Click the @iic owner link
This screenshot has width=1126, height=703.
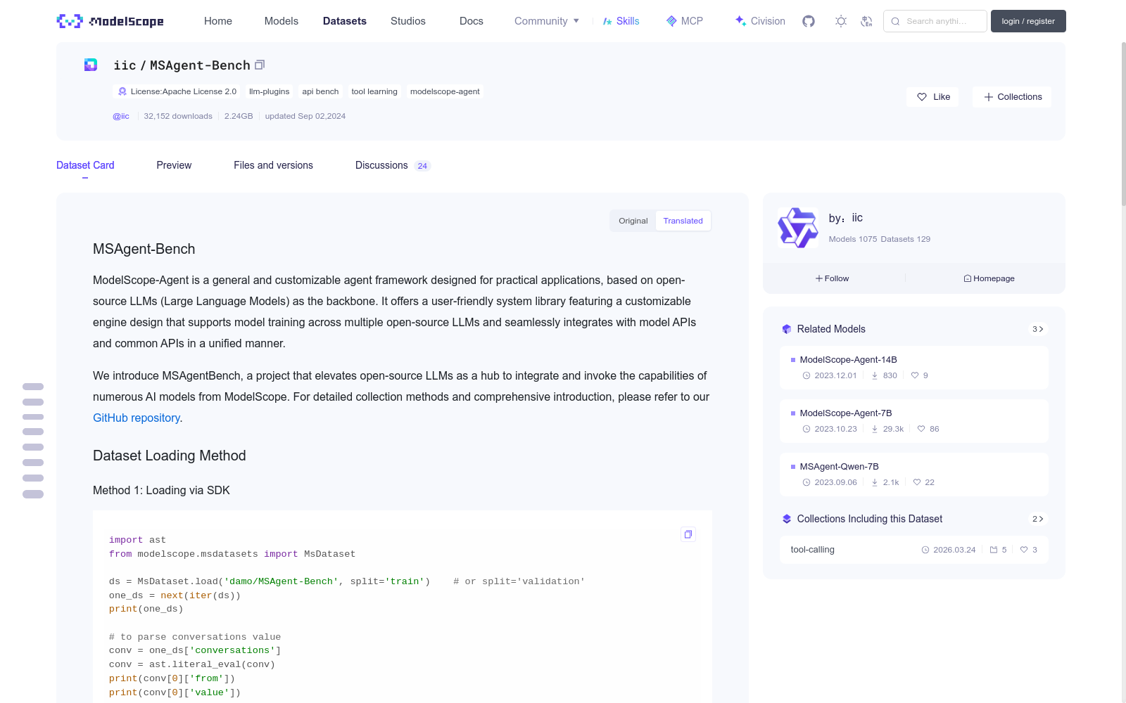[x=121, y=116]
